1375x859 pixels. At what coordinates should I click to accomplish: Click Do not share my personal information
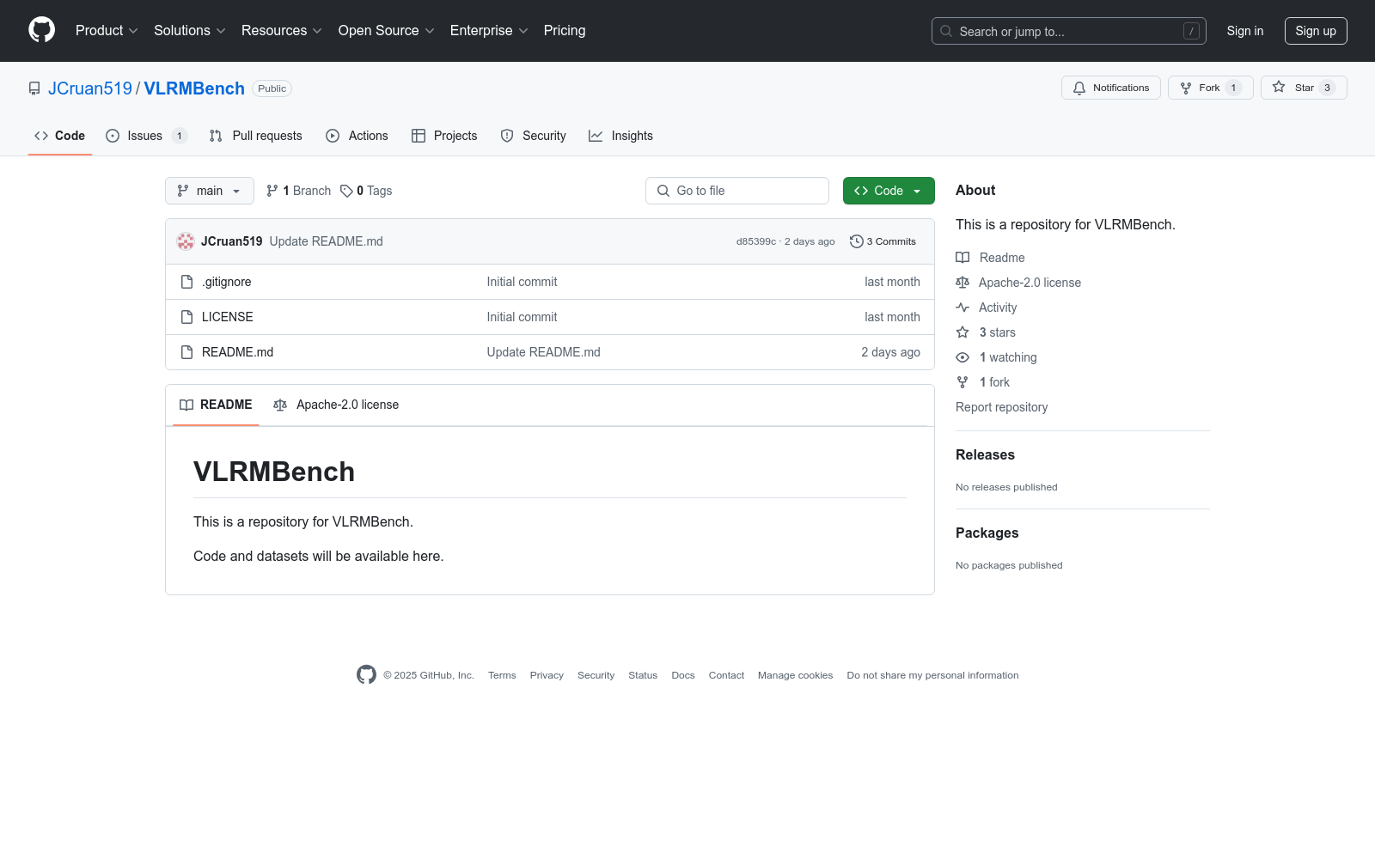pyautogui.click(x=932, y=675)
